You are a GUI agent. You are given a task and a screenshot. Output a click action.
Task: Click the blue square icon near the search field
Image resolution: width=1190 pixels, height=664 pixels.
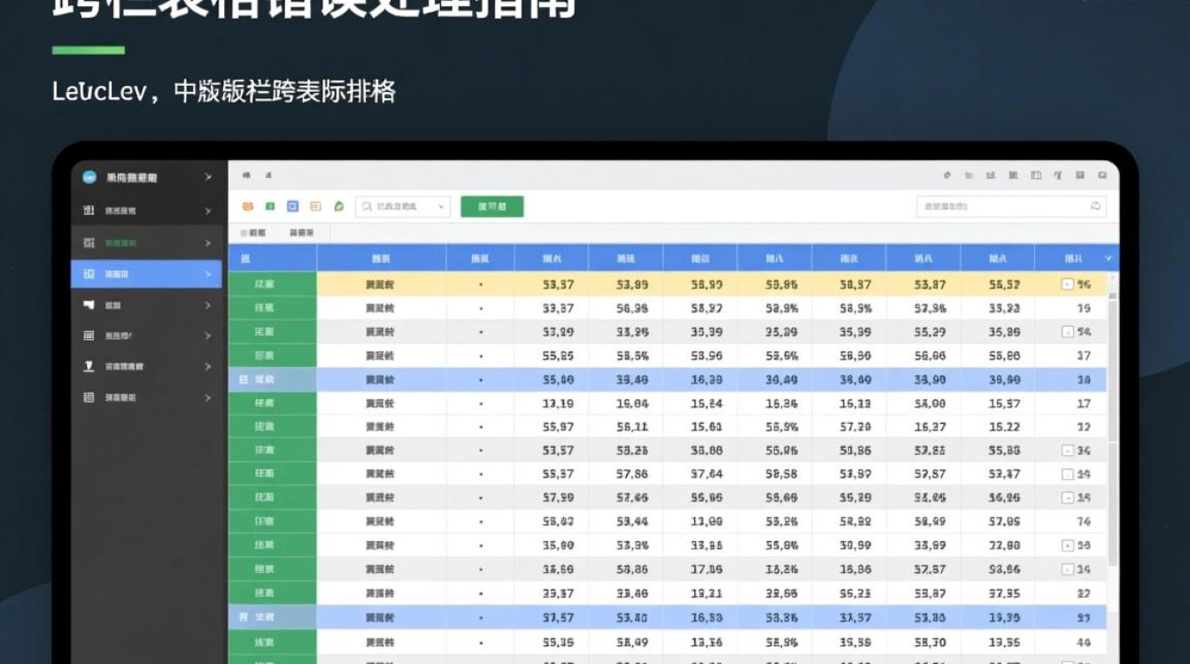pos(293,205)
